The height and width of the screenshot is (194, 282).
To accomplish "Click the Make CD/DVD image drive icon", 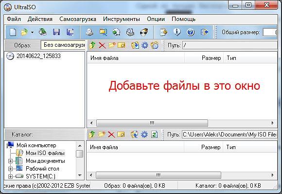I will tap(89, 32).
